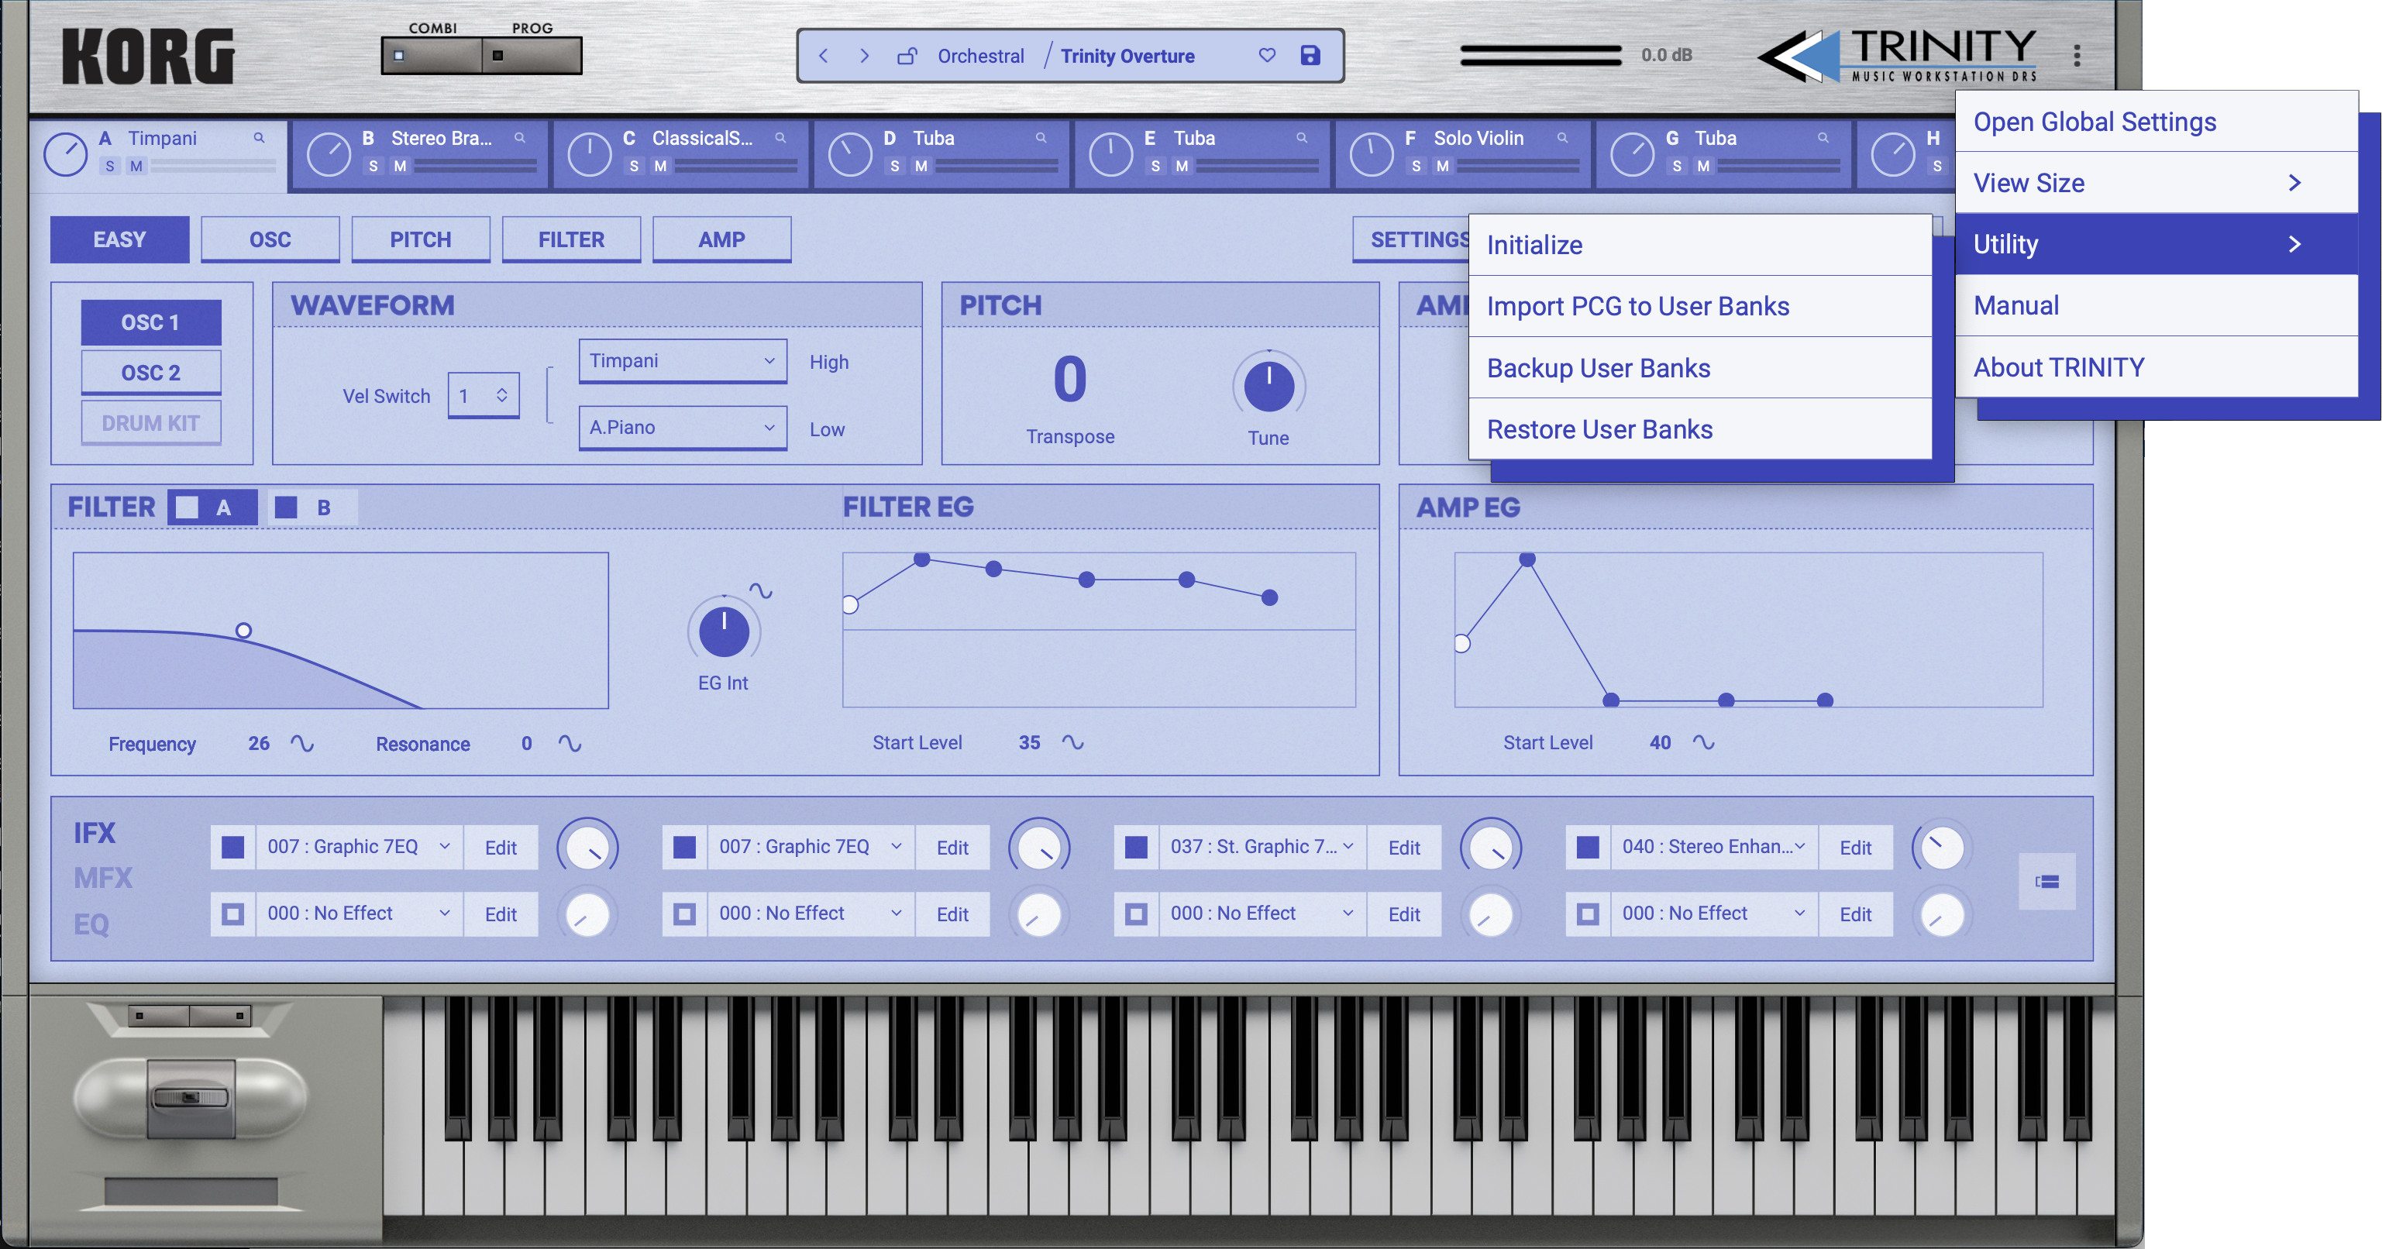Adjust the master volume slider
This screenshot has height=1249, width=2382.
[1540, 56]
